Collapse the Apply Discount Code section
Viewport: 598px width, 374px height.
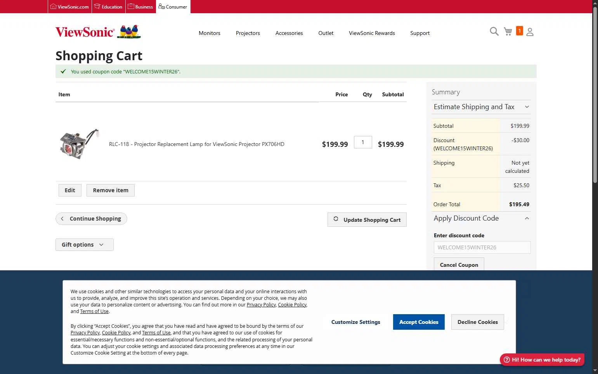coord(481,218)
